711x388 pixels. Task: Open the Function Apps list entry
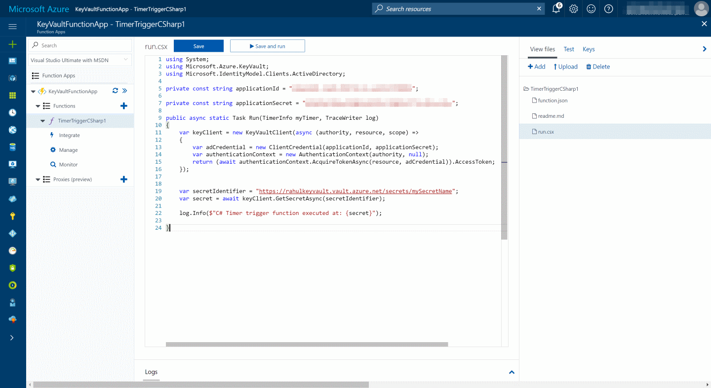[58, 75]
